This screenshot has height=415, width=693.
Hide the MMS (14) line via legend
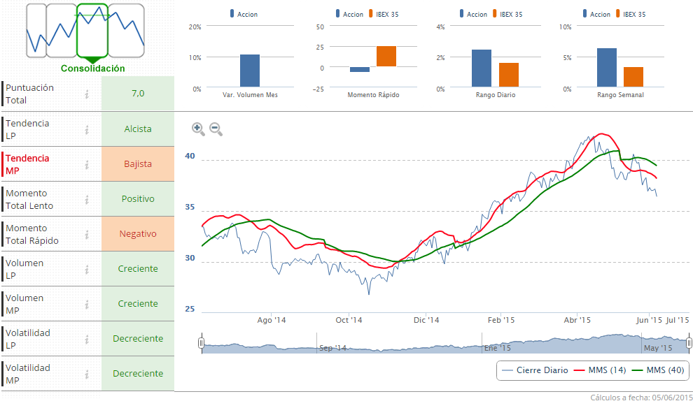pos(600,370)
